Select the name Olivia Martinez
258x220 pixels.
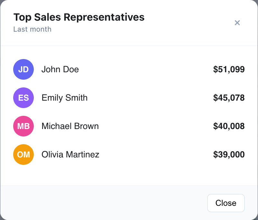click(70, 155)
